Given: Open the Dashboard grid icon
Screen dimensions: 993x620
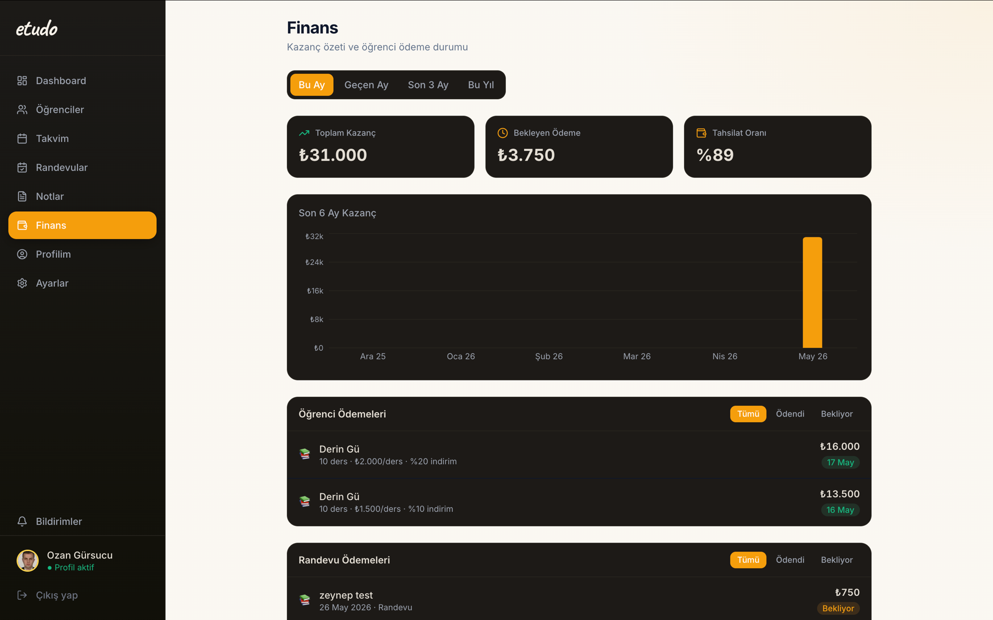Looking at the screenshot, I should pos(22,80).
